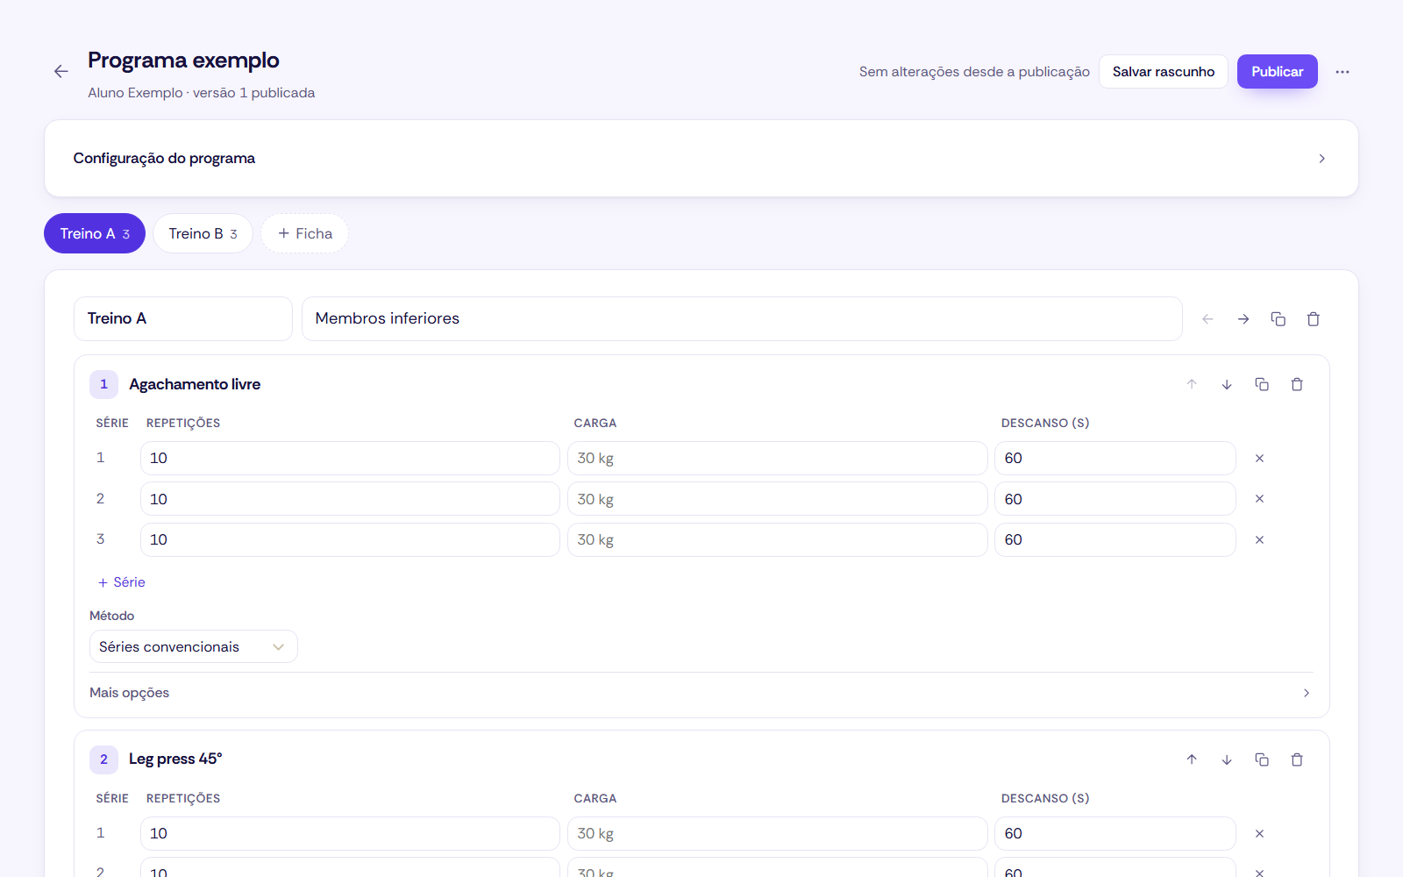Open the three-dots more options menu

coord(1342,72)
